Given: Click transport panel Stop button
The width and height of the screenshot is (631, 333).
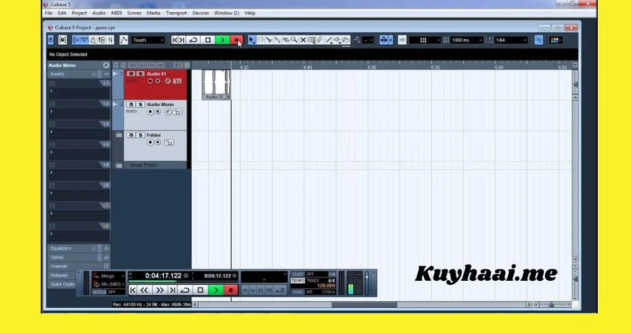Looking at the screenshot, I should (x=200, y=290).
